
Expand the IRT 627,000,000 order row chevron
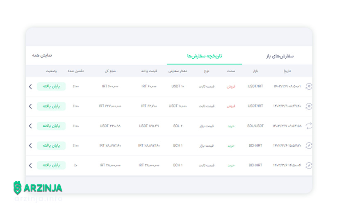pos(30,106)
